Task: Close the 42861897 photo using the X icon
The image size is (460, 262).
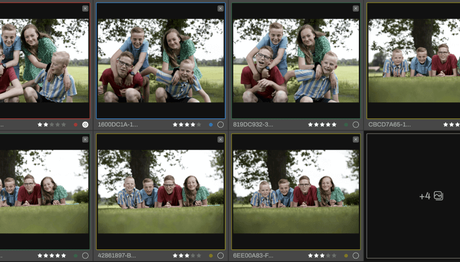Action: 220,140
